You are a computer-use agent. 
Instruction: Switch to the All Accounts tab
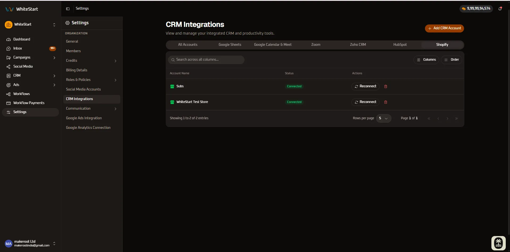[x=188, y=45]
